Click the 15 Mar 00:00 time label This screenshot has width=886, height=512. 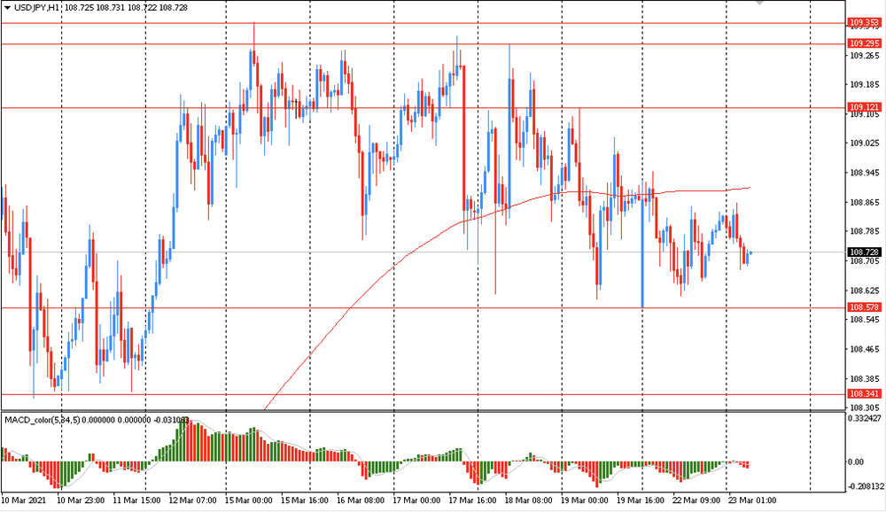click(x=249, y=500)
